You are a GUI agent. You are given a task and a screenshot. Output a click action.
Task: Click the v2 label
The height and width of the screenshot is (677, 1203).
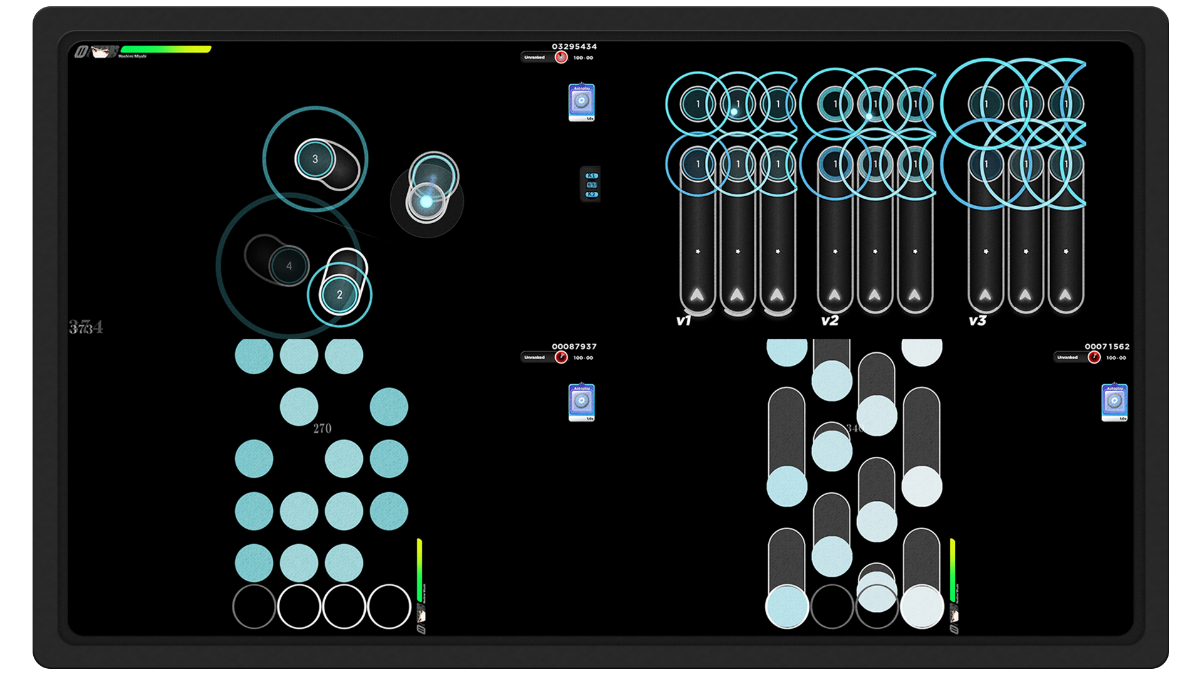(x=830, y=321)
